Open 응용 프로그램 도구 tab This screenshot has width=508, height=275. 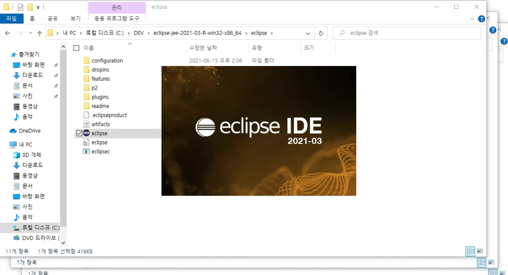coord(117,18)
